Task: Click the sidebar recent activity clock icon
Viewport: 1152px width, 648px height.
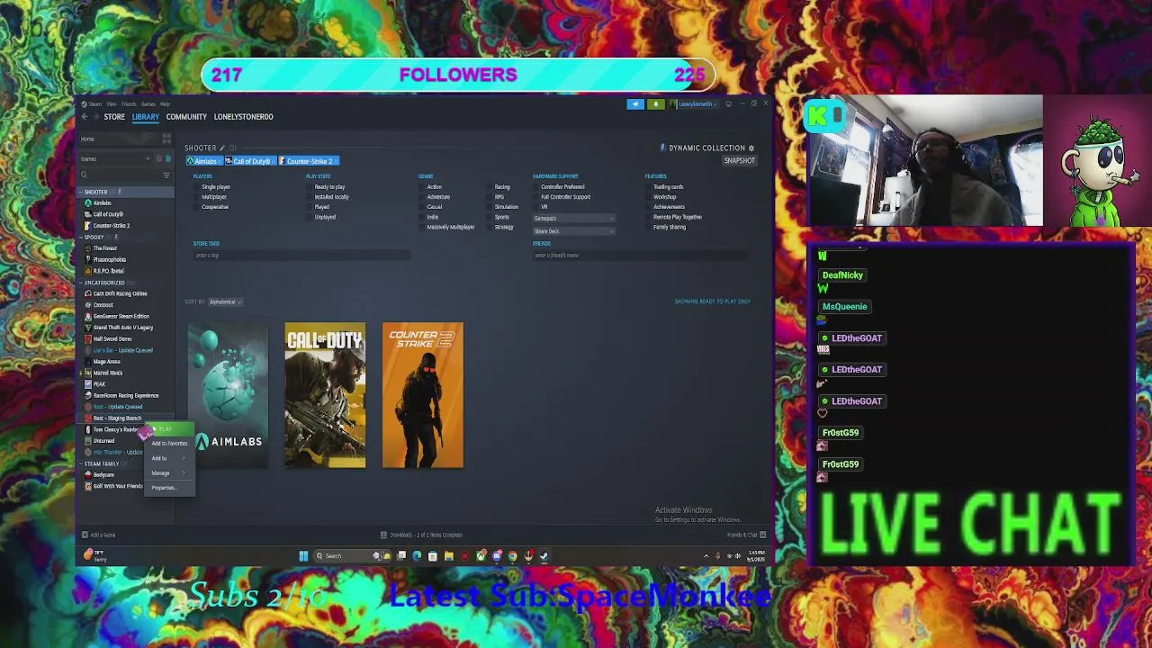Action: click(x=159, y=158)
